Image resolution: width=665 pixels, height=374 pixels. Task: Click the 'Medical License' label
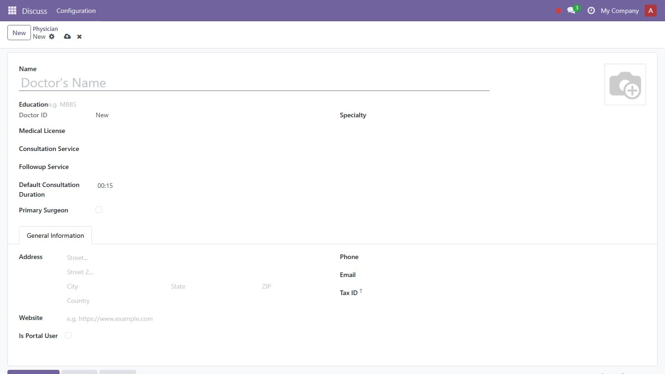coord(42,131)
